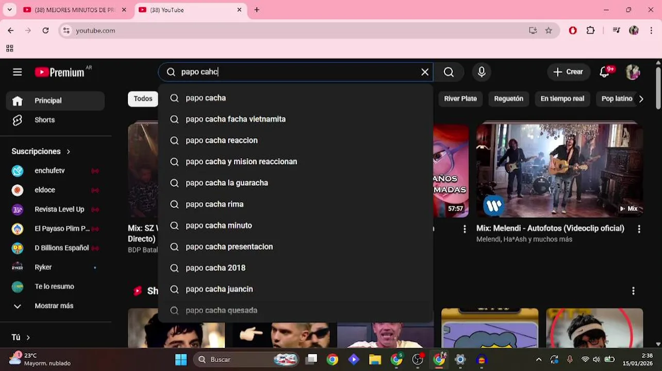Image resolution: width=662 pixels, height=371 pixels.
Task: Choose 'papo cacha quesada' suggestion
Action: (x=295, y=310)
